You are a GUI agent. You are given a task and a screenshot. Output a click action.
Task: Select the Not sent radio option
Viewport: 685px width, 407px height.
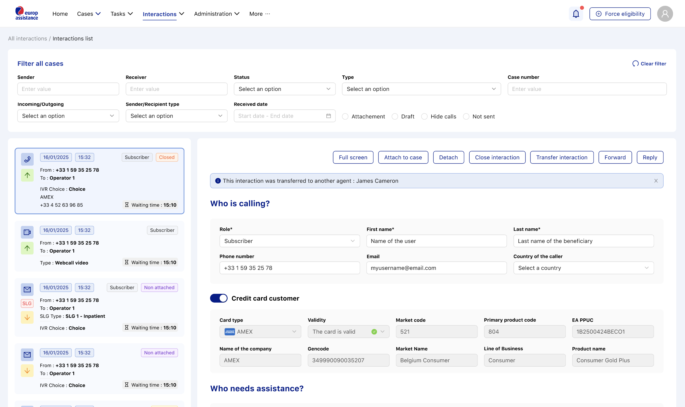point(466,116)
